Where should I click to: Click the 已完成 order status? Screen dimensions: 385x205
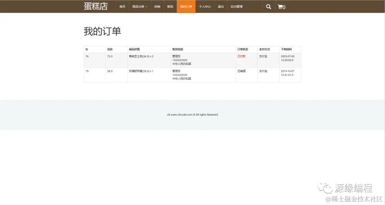(241, 71)
